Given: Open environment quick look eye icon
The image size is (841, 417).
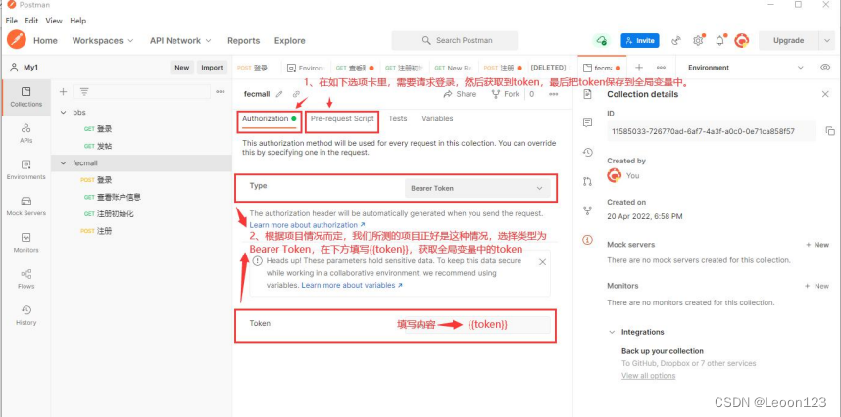Looking at the screenshot, I should tap(825, 68).
